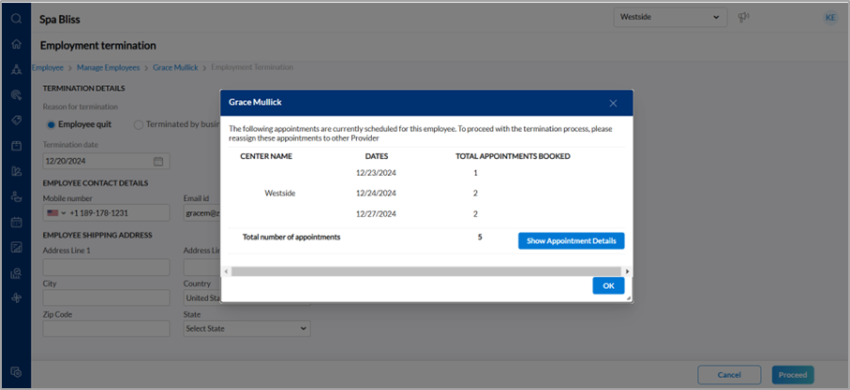Viewport: 850px width, 390px height.
Task: Open the employee icon in sidebar
Action: tap(16, 197)
